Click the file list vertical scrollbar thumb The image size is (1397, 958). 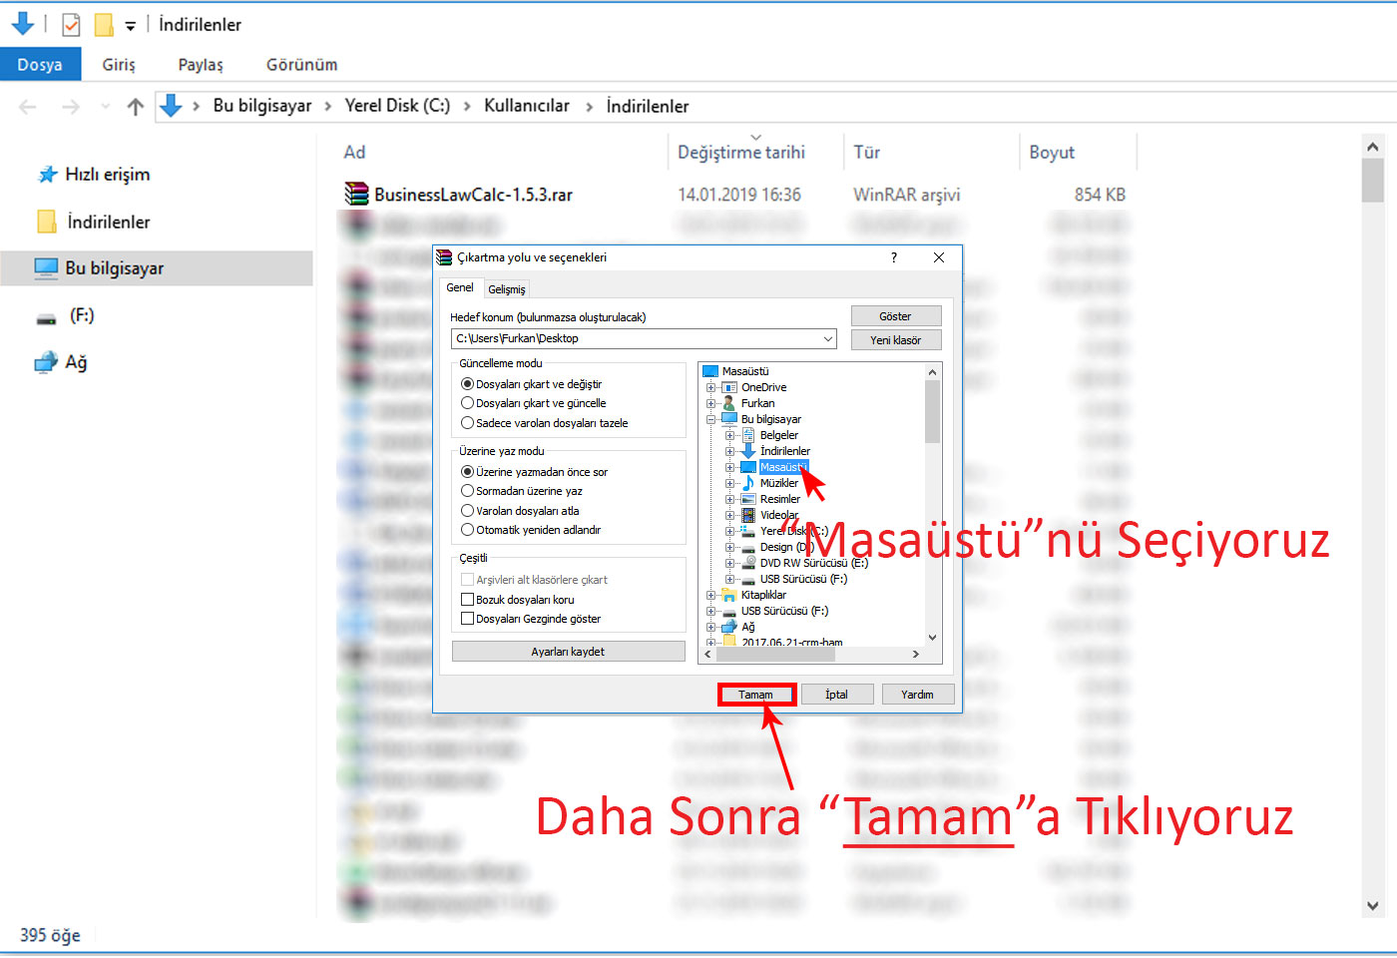point(1373,181)
